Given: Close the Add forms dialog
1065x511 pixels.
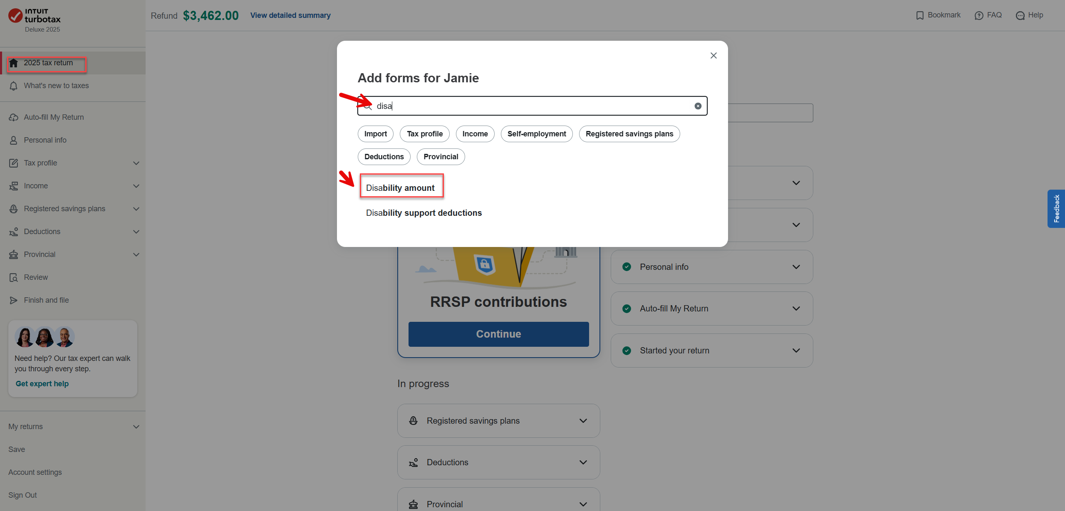Looking at the screenshot, I should tap(713, 55).
